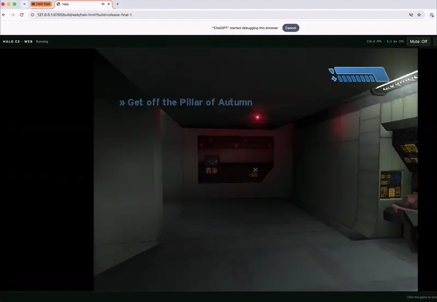Close the Halo tab
Viewport: 437px width, 302px height.
click(x=109, y=4)
